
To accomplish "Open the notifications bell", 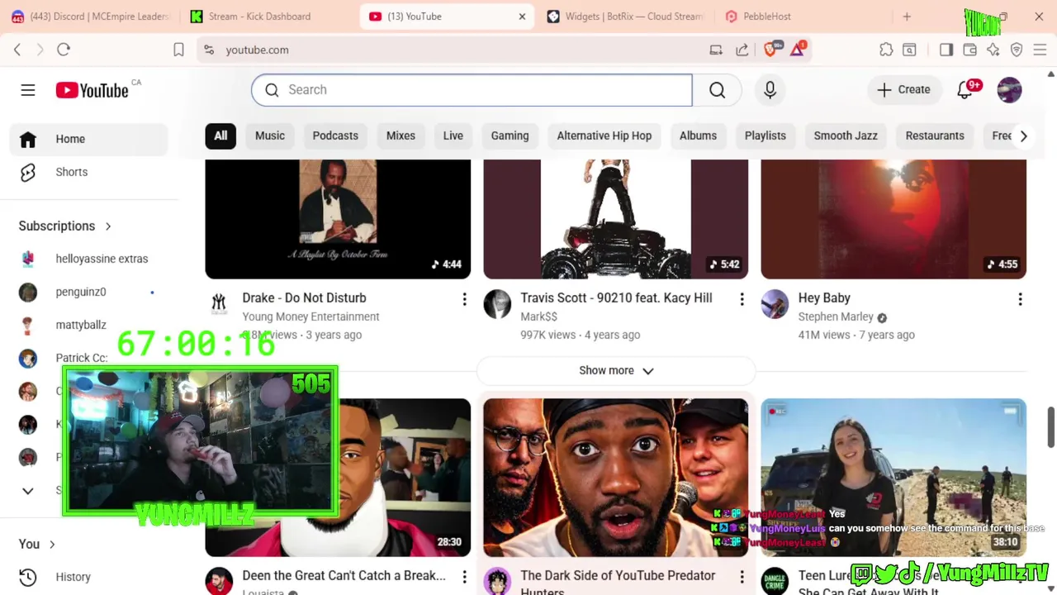I will [965, 90].
